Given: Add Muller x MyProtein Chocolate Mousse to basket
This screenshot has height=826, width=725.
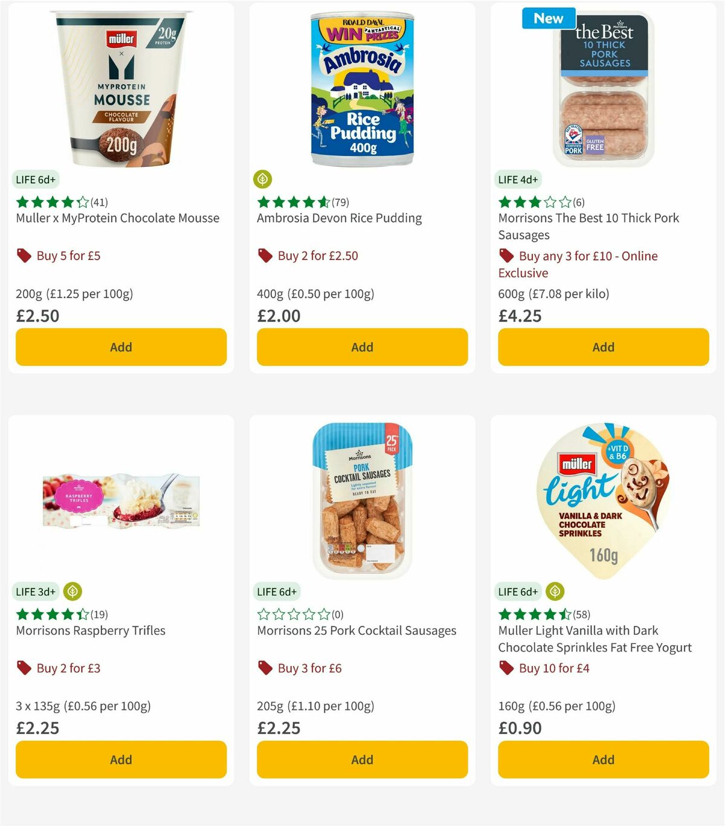Looking at the screenshot, I should (x=121, y=347).
